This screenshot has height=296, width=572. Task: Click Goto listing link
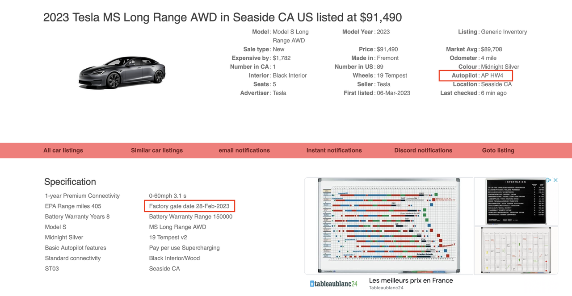pyautogui.click(x=498, y=150)
